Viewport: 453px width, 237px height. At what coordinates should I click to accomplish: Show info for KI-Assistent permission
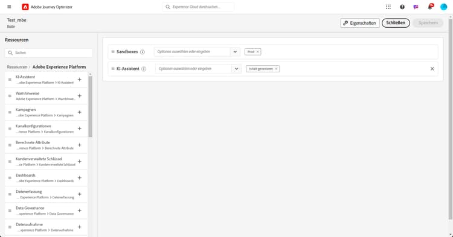click(144, 69)
